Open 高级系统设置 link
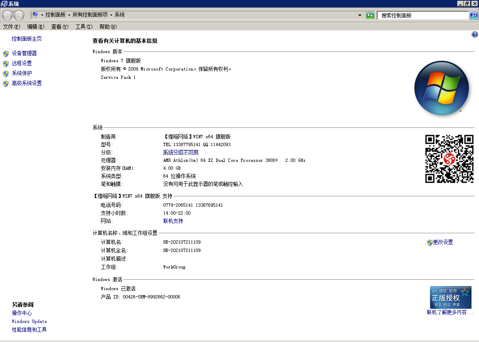This screenshot has height=342, width=479. (27, 83)
